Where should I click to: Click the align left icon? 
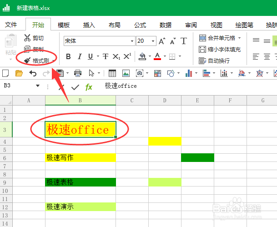(x=256, y=56)
